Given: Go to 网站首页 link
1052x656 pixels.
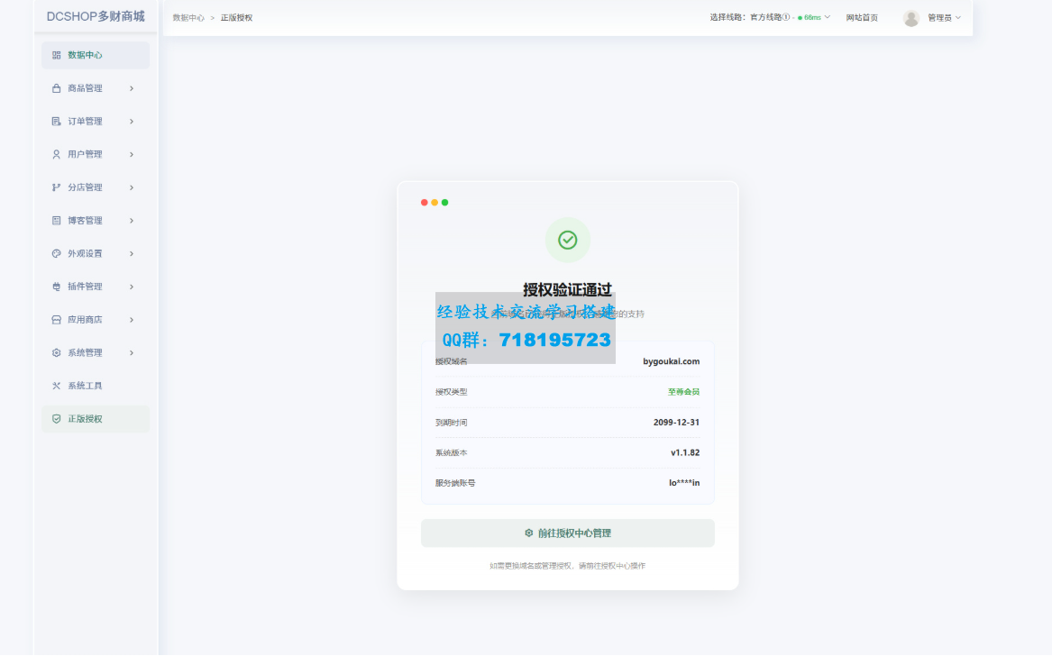Looking at the screenshot, I should coord(862,17).
